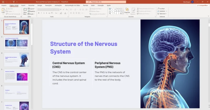The height and width of the screenshot is (110, 210).
Task: Open Efeitos de Forma dropdown
Action: pos(143,14)
